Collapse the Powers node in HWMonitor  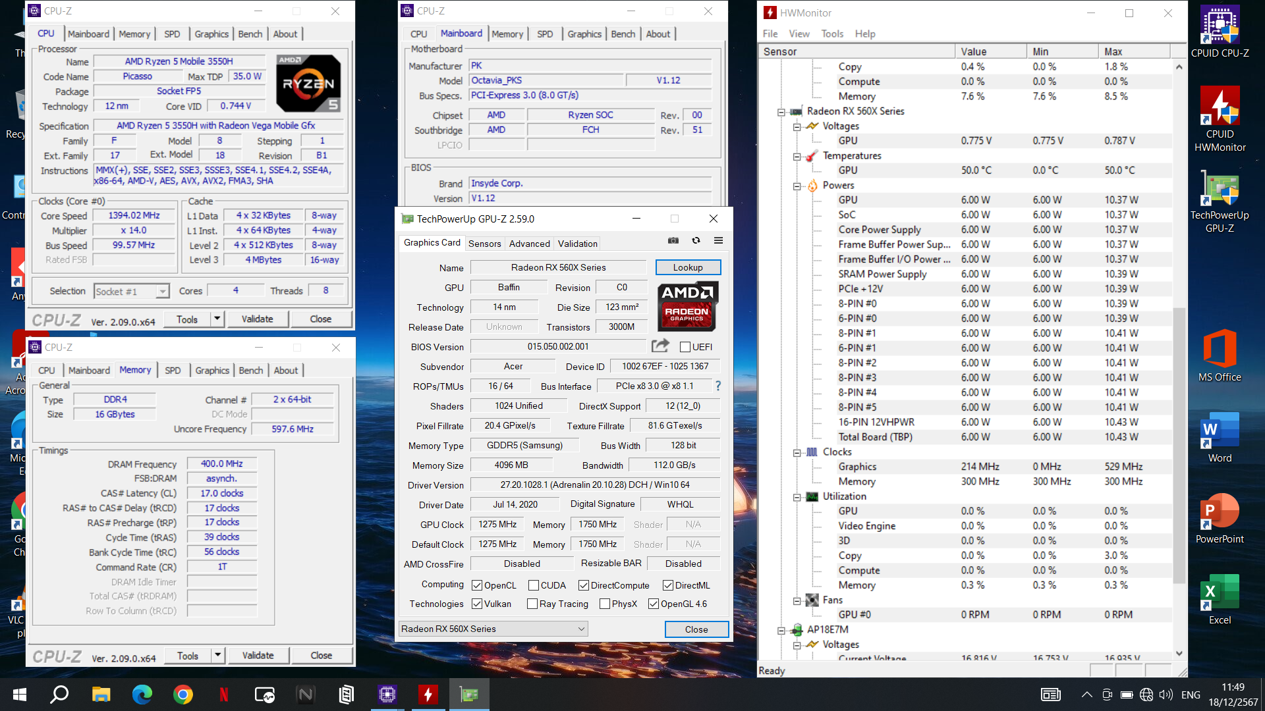[797, 186]
